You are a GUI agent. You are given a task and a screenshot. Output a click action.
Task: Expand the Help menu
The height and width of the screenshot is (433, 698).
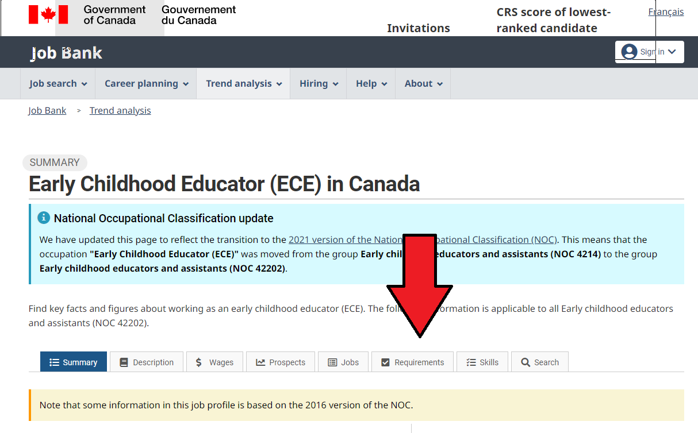(371, 84)
